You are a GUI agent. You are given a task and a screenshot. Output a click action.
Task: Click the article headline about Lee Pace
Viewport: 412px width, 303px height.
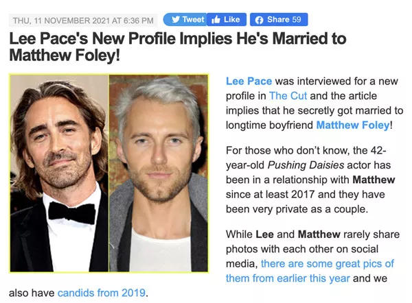pos(178,47)
